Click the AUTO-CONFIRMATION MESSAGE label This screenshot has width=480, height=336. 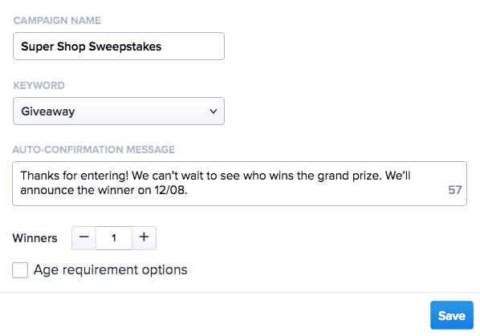[x=93, y=149]
